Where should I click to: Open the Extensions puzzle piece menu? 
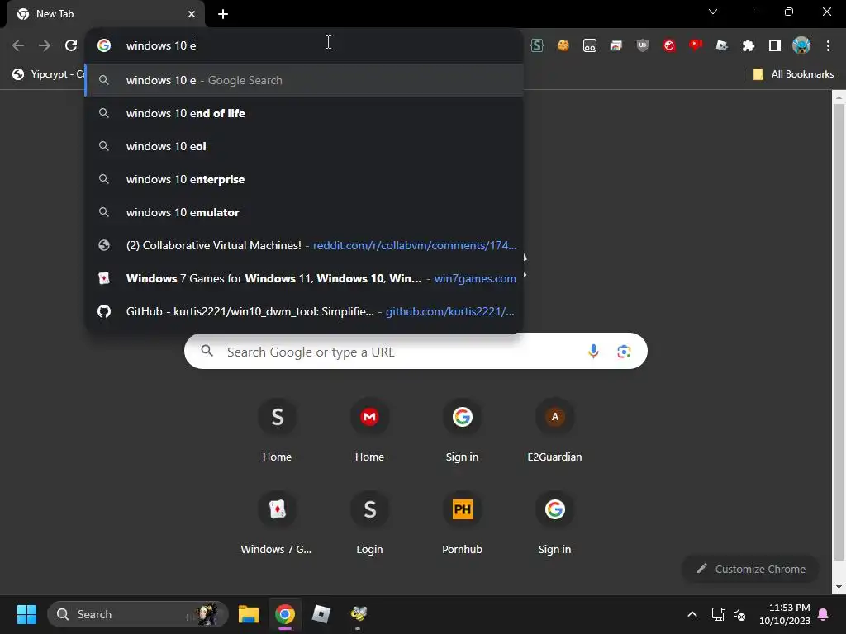749,45
